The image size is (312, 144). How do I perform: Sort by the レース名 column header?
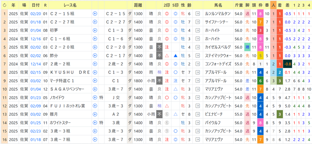70,6
